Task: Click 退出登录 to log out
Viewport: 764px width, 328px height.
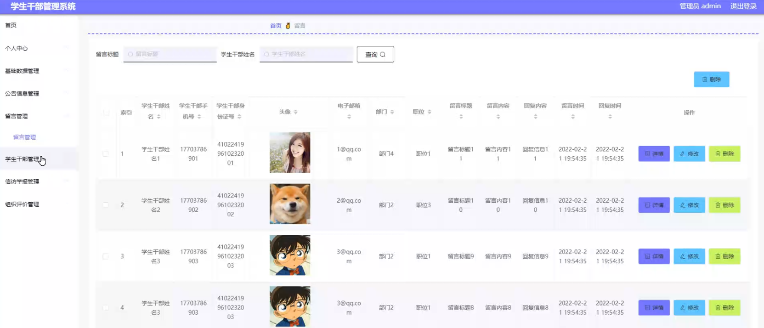Action: tap(743, 6)
